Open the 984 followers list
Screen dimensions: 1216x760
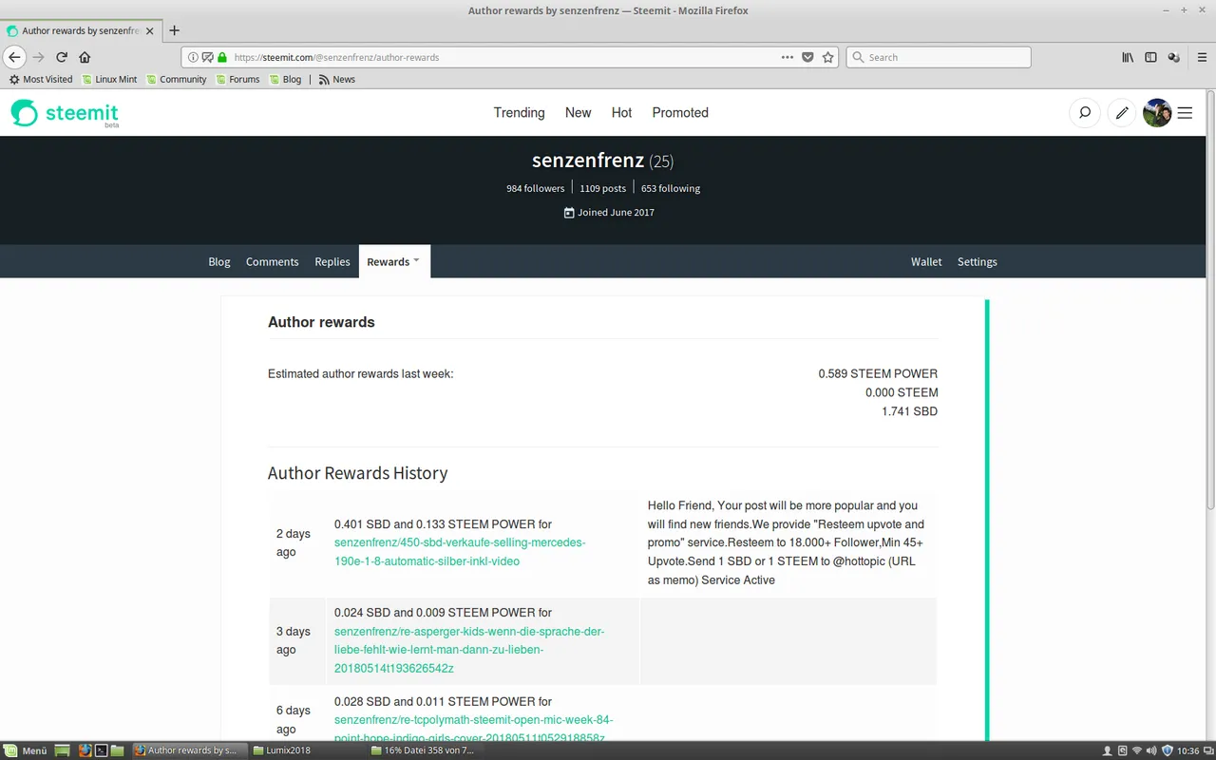[x=536, y=188]
